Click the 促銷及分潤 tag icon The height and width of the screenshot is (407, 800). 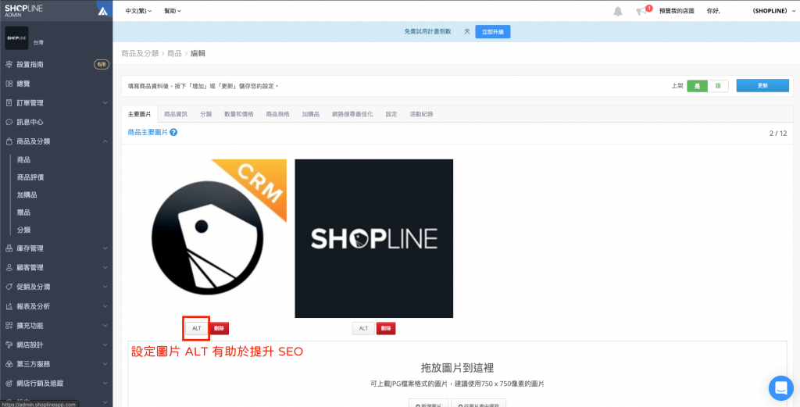point(9,287)
